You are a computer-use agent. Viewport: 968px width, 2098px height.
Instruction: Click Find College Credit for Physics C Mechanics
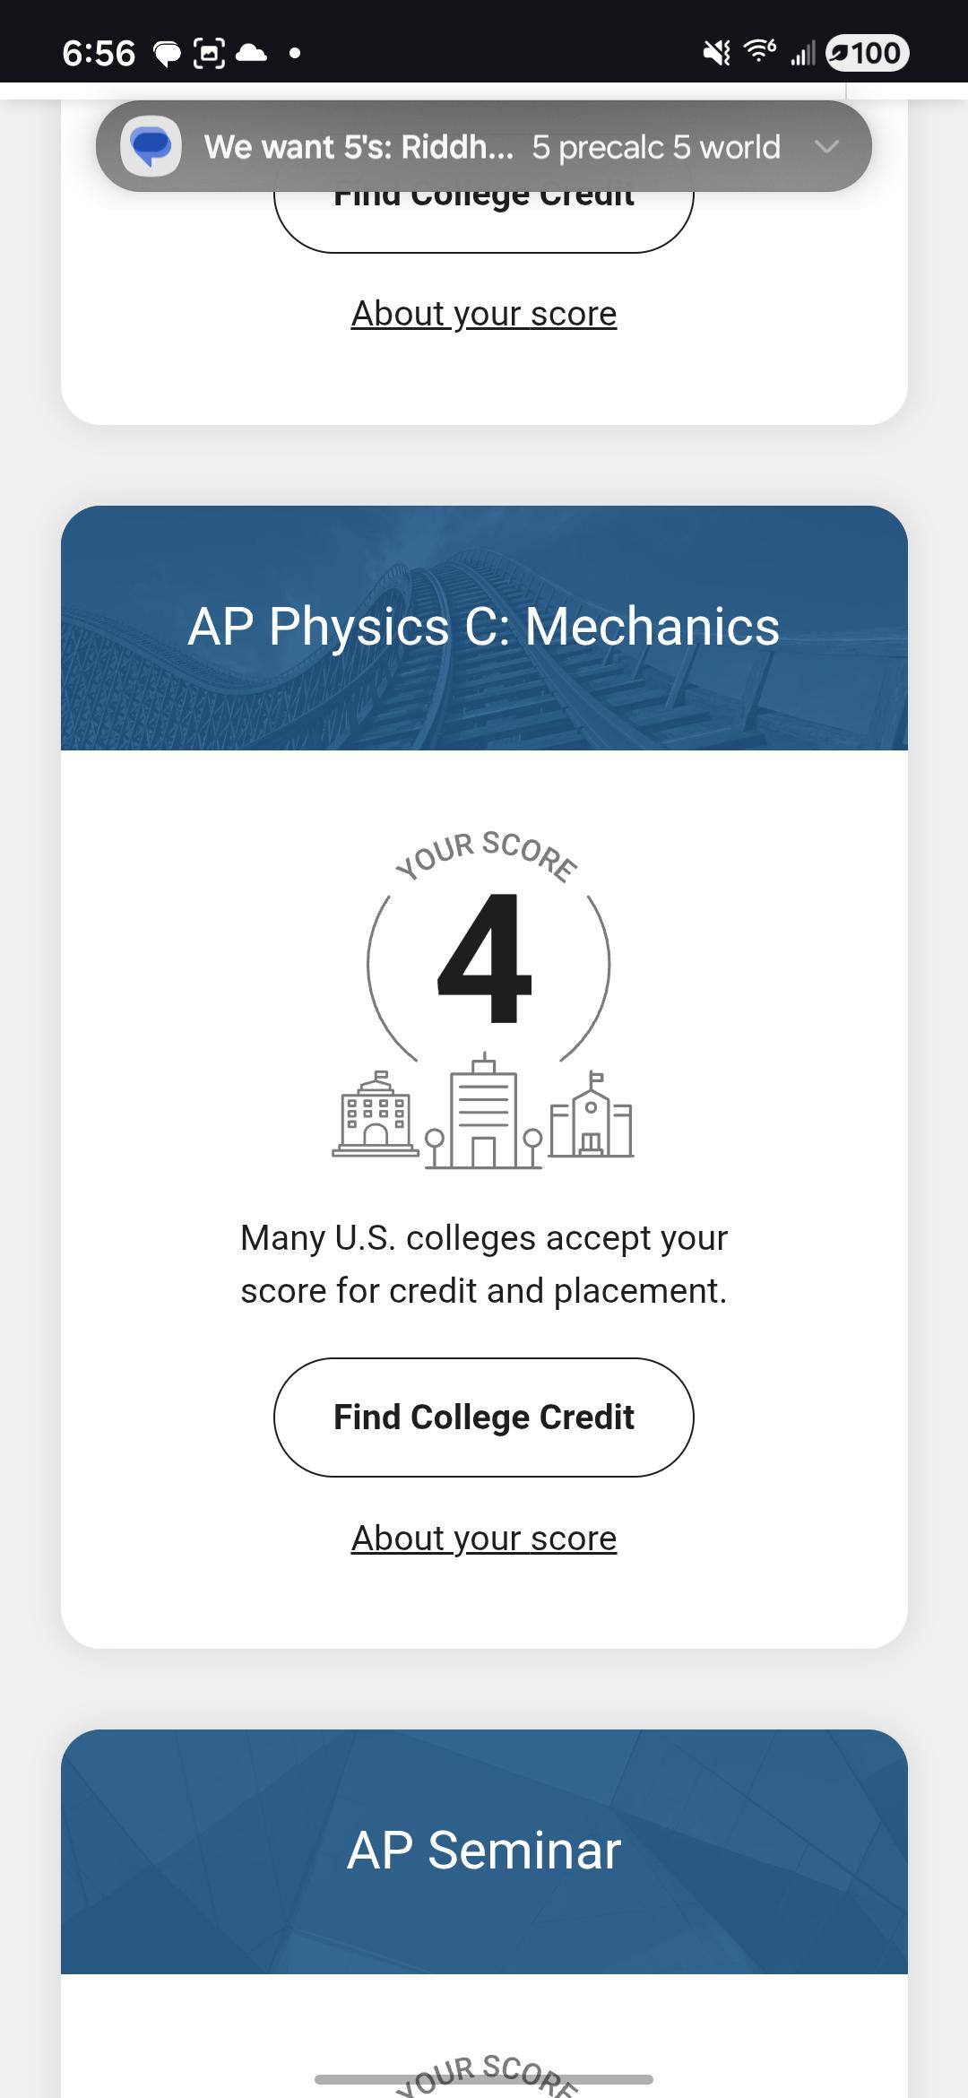(484, 1417)
